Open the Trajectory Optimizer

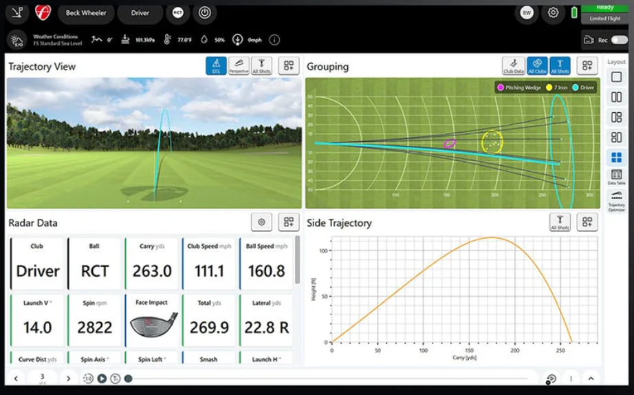[x=616, y=201]
